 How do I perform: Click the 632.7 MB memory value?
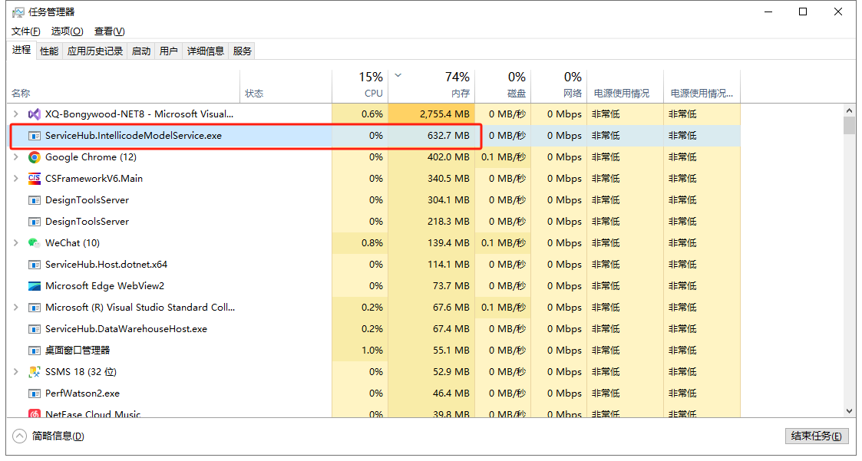[x=448, y=136]
